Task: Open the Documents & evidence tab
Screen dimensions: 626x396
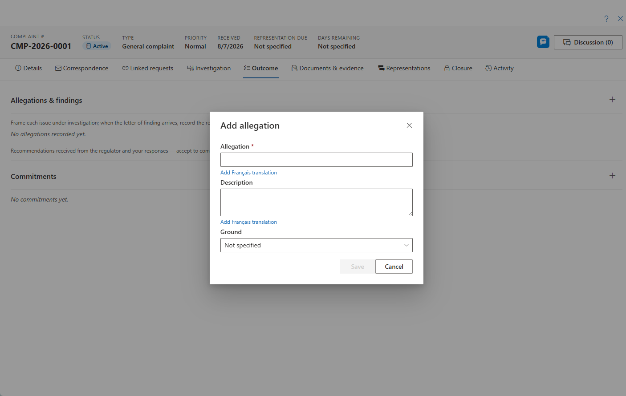Action: (328, 68)
